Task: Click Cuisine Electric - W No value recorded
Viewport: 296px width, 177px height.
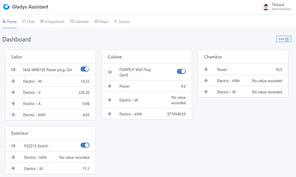Action: (x=178, y=100)
